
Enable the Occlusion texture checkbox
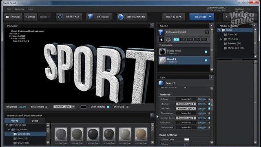[x=209, y=122]
